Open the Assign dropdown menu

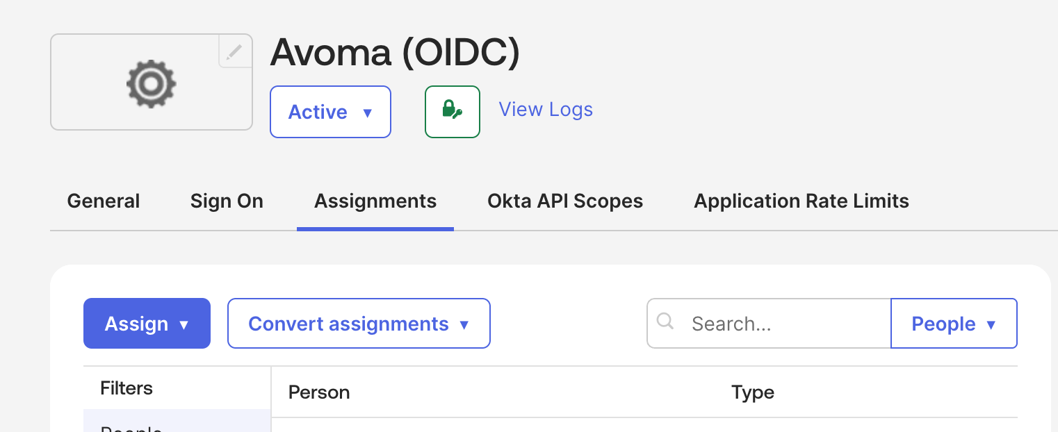pos(147,323)
